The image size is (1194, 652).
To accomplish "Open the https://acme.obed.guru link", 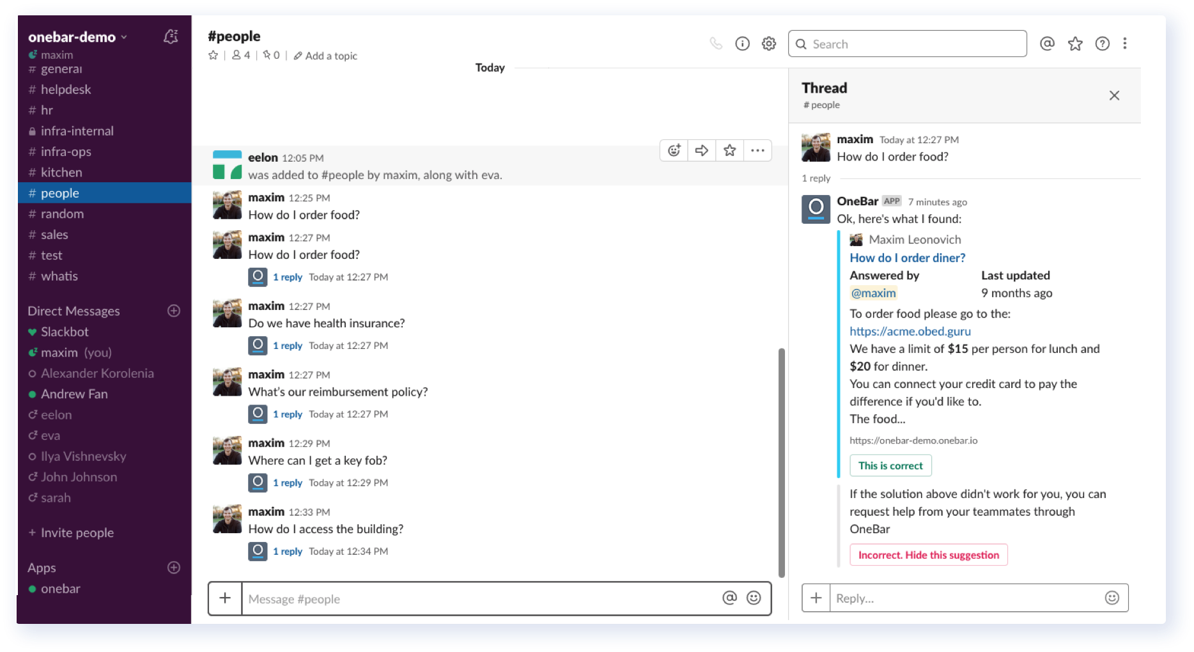I will 910,331.
